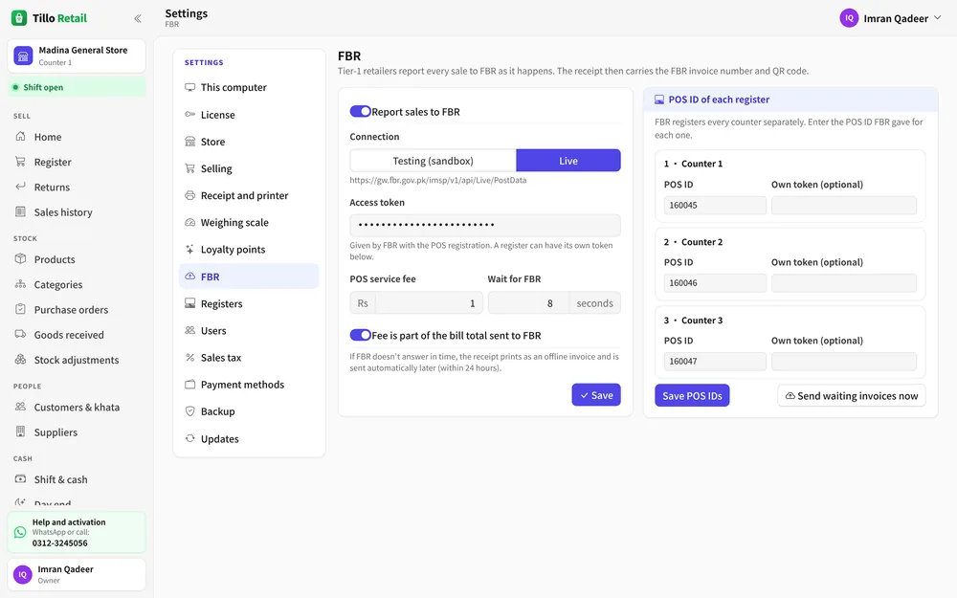
Task: Open Weighing scale settings
Action: coord(249,222)
